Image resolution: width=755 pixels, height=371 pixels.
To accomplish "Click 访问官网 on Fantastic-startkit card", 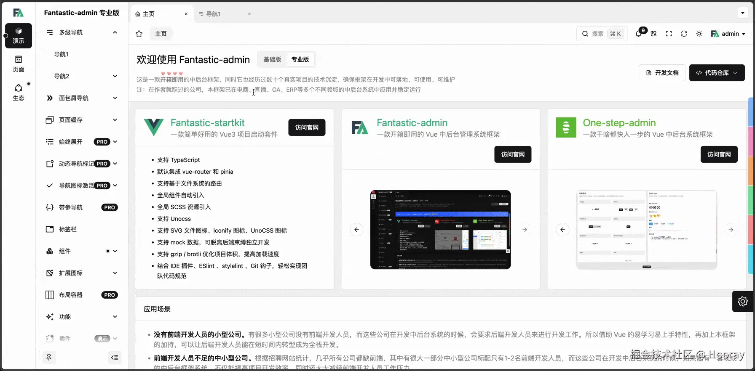I will click(x=307, y=127).
